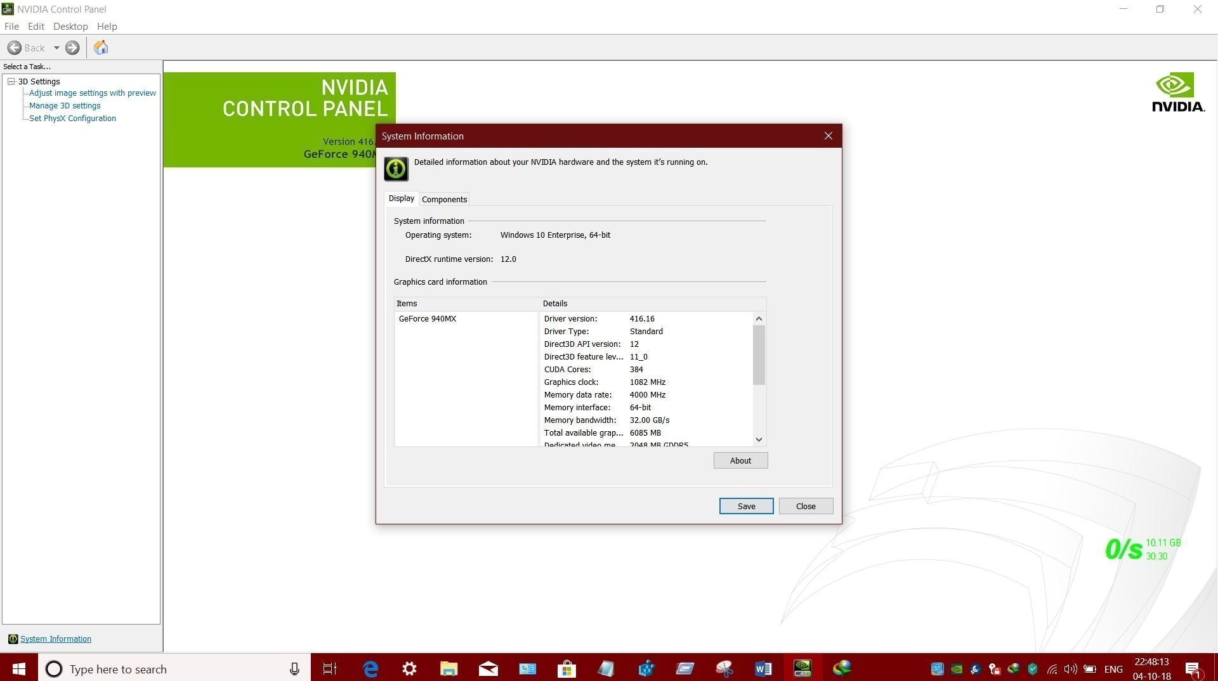
Task: Open Internet Download Manager taskbar icon
Action: click(842, 669)
